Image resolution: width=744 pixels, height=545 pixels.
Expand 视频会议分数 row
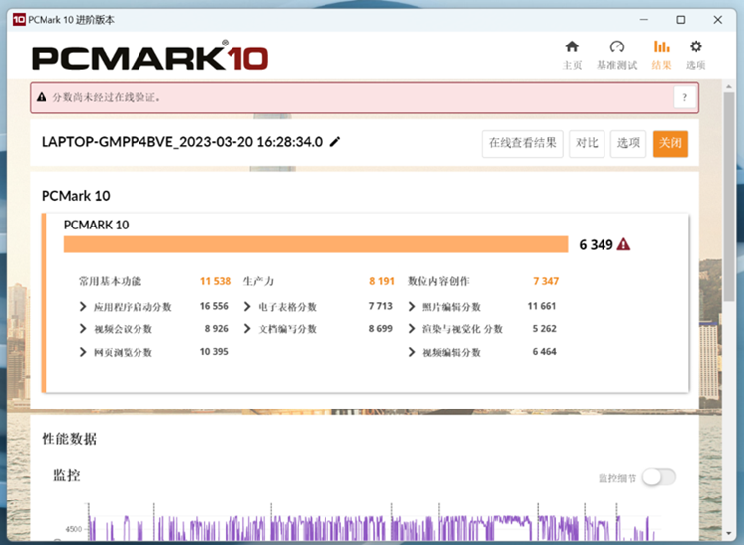point(83,329)
